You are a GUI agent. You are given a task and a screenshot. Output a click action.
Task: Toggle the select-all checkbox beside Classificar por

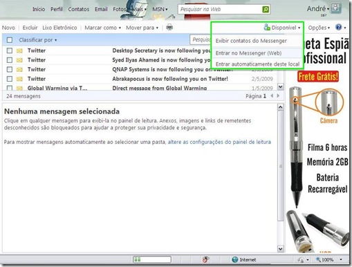click(x=10, y=40)
